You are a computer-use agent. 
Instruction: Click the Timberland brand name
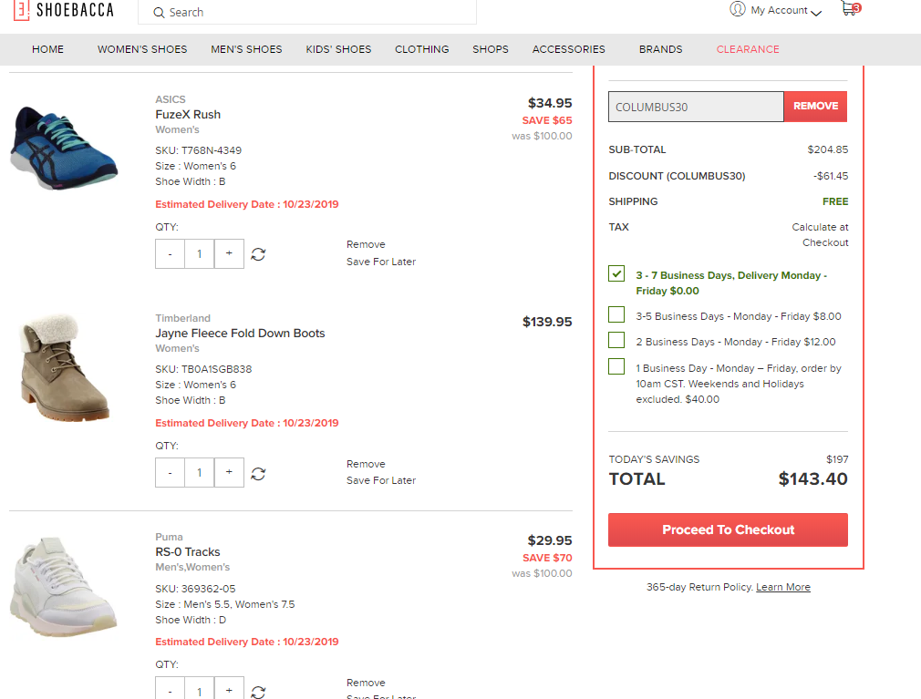pyautogui.click(x=182, y=318)
